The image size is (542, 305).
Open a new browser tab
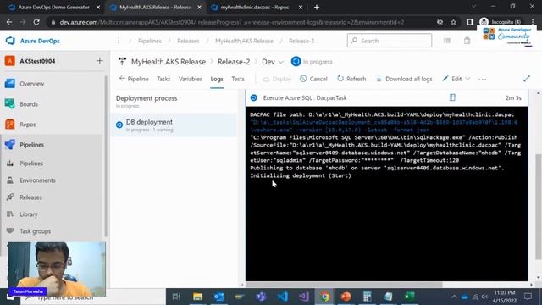click(x=316, y=8)
